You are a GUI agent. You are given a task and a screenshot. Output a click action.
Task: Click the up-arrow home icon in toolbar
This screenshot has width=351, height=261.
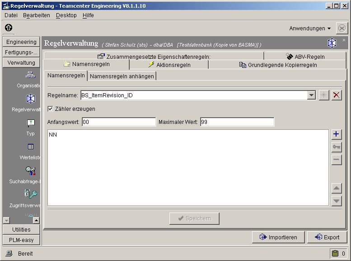point(9,28)
